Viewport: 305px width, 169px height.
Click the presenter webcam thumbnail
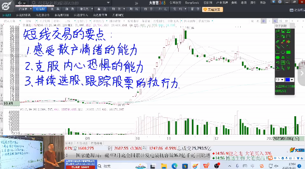(x=32, y=152)
